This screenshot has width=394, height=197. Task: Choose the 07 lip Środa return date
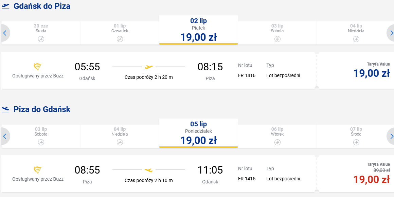355,136
